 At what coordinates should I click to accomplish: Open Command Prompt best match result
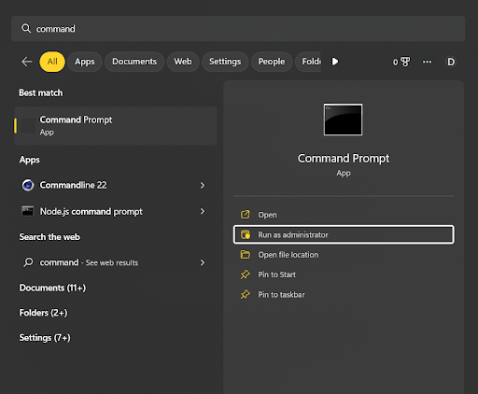(116, 126)
